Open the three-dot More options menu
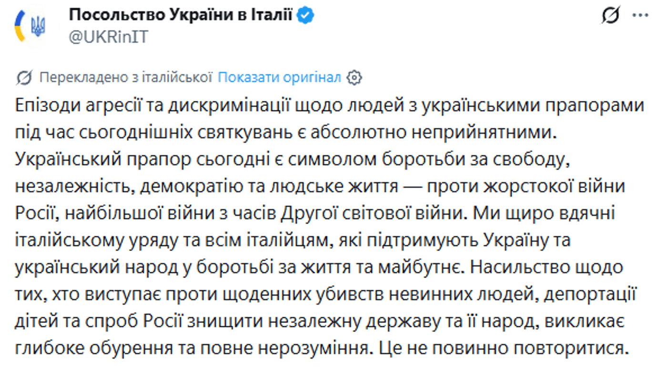The width and height of the screenshot is (667, 371). click(x=640, y=16)
